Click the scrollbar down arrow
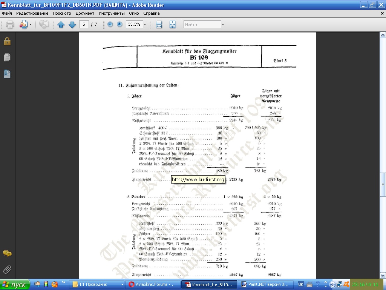386x290 pixels. pyautogui.click(x=383, y=275)
